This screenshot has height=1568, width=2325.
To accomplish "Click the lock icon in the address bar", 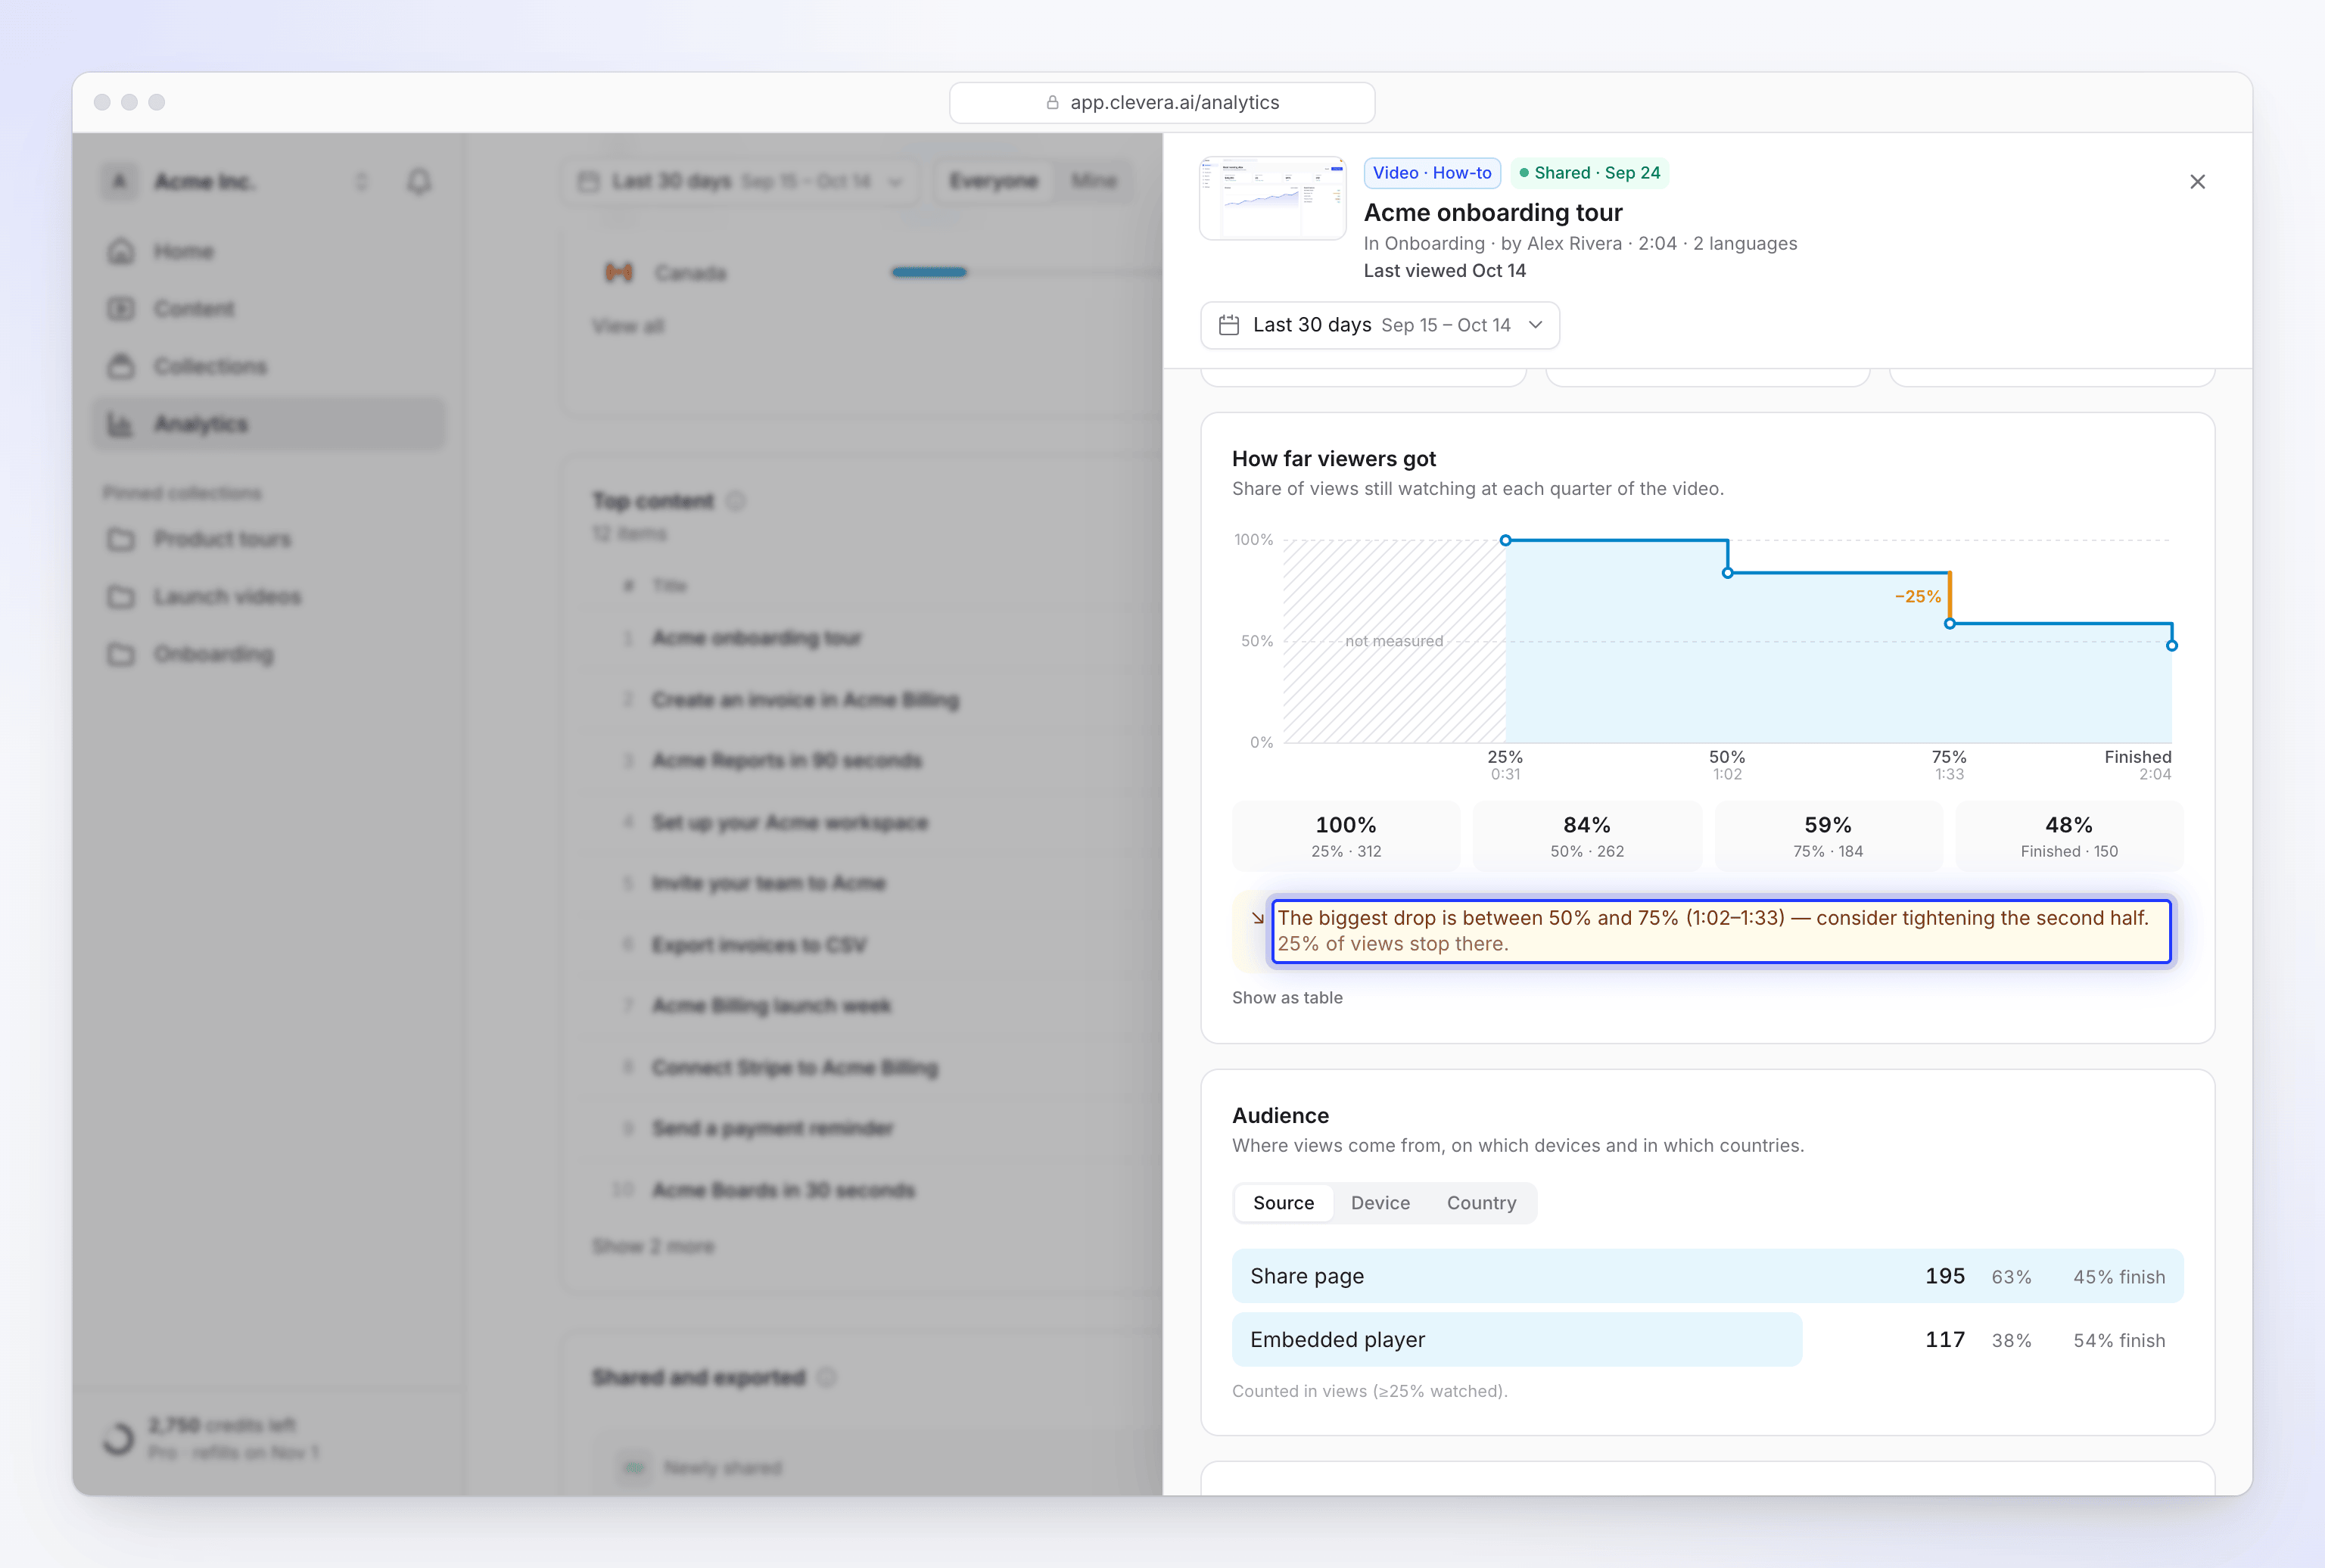I will (1052, 103).
